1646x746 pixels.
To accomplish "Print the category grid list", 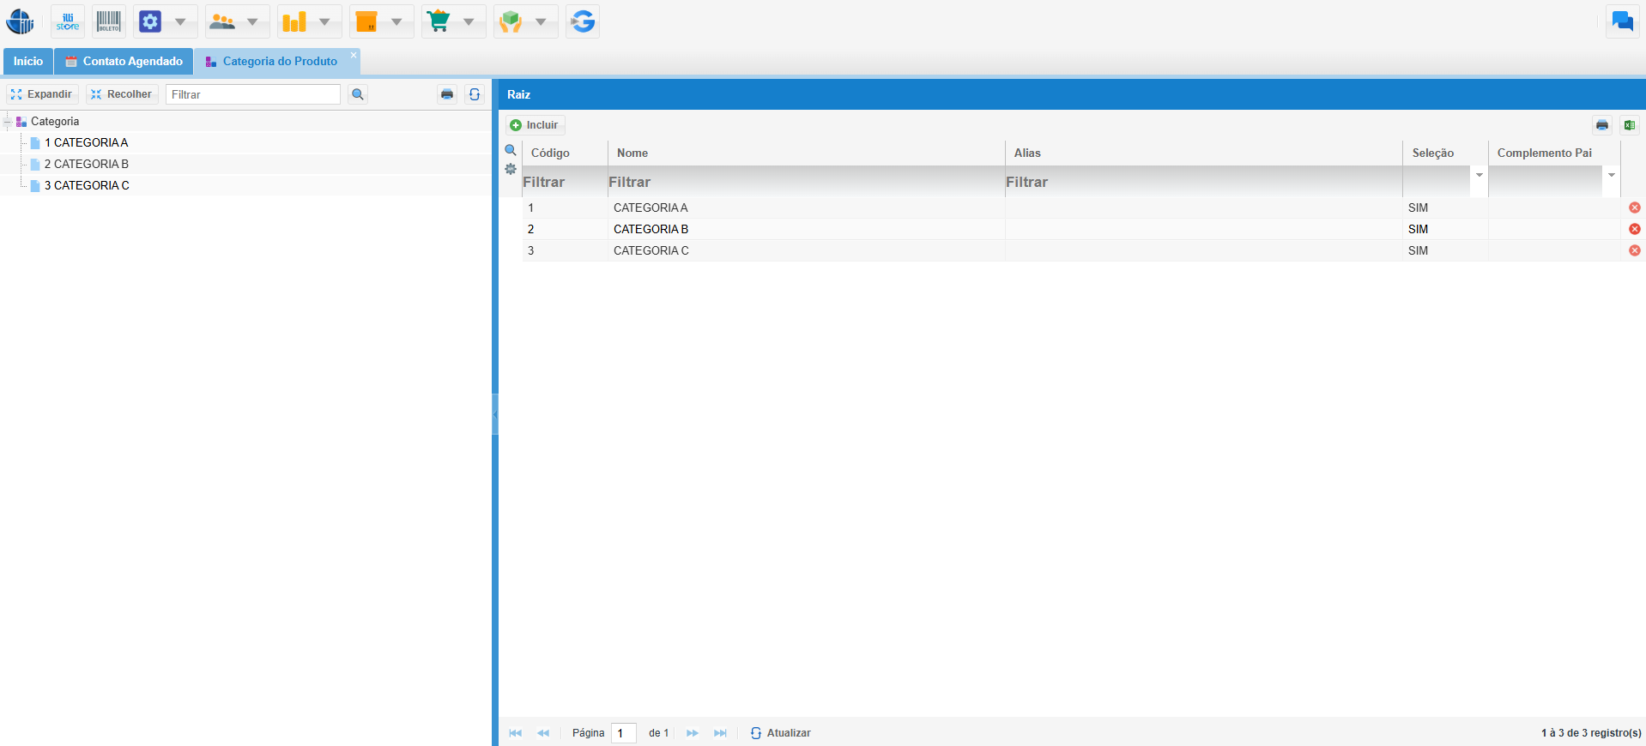I will [1602, 125].
